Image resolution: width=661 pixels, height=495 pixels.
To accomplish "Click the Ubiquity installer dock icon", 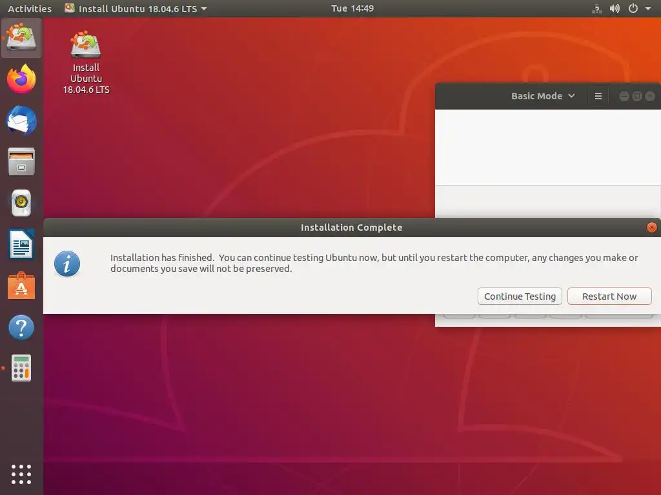I will pyautogui.click(x=21, y=38).
